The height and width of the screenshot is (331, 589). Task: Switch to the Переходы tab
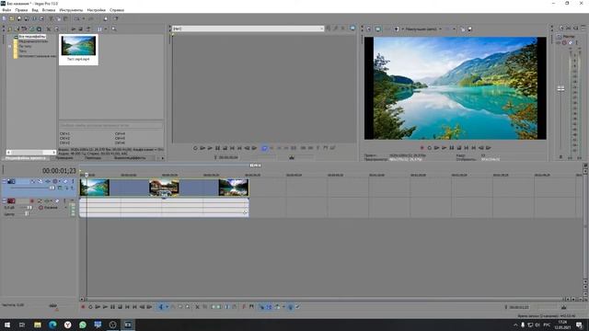click(93, 158)
